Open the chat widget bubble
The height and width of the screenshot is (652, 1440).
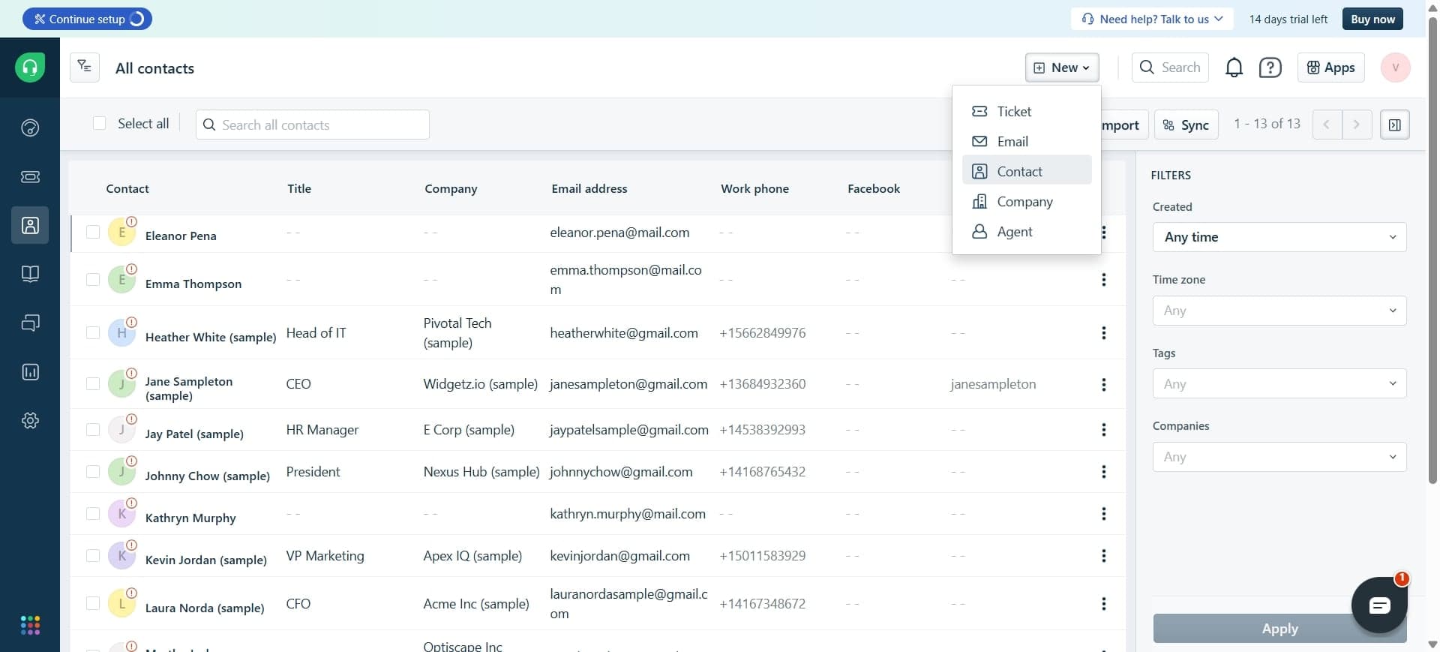1378,605
